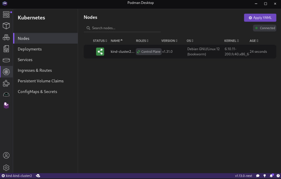The width and height of the screenshot is (281, 179).
Task: Select Services in Kubernetes menu
Action: (x=46, y=60)
